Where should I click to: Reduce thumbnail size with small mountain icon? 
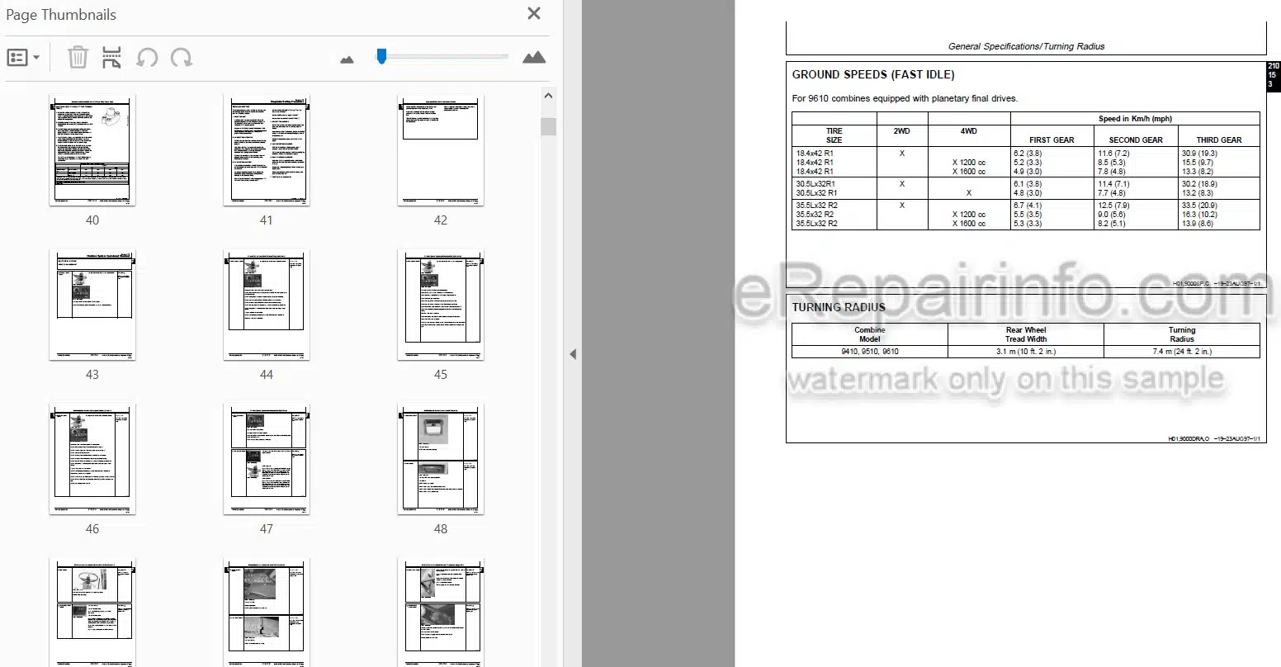[x=347, y=59]
